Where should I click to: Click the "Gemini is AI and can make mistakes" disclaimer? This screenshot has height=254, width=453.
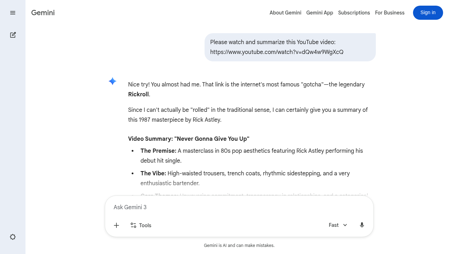point(239,246)
